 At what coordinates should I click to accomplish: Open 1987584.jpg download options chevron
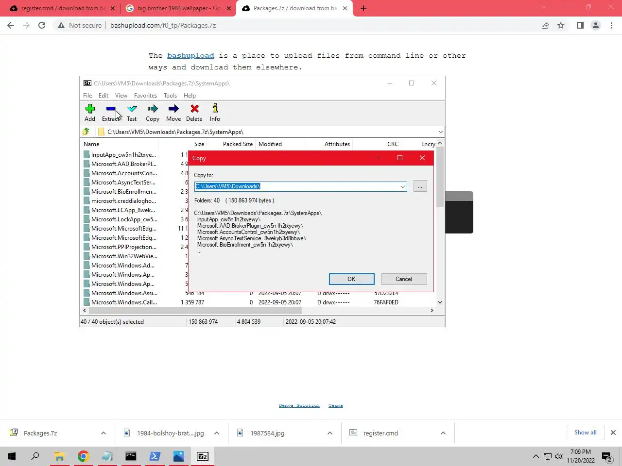pyautogui.click(x=330, y=433)
